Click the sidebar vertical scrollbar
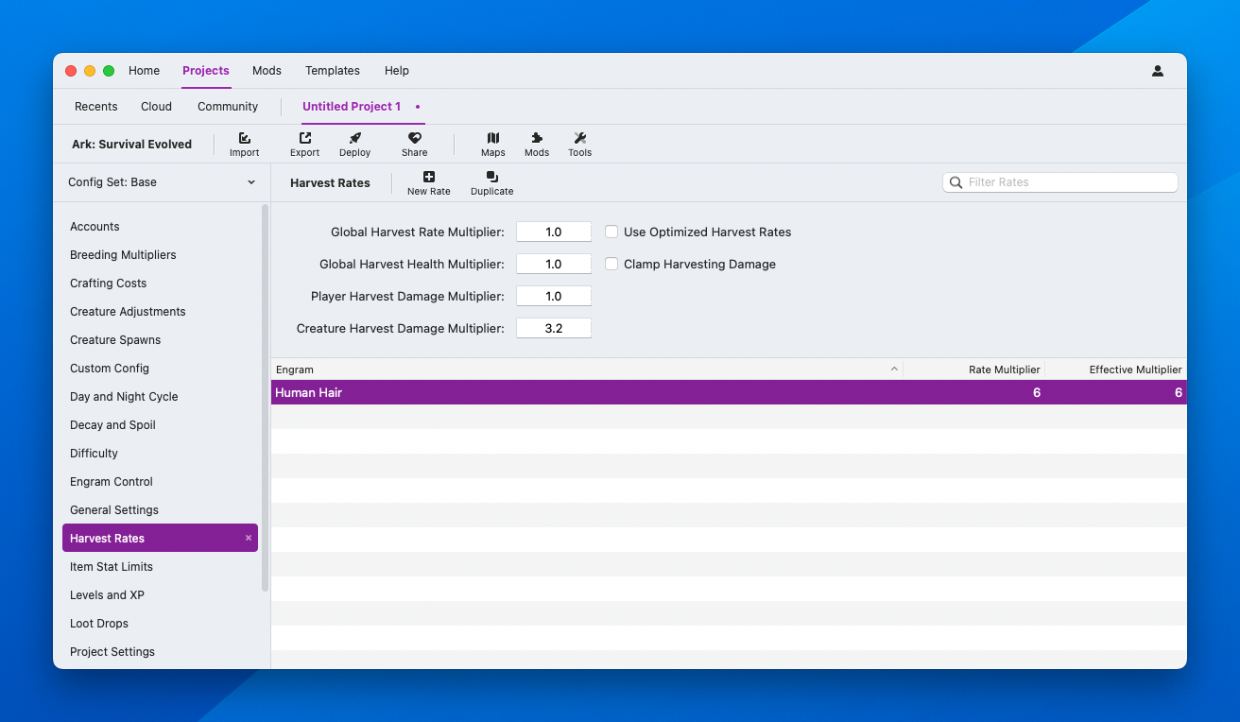Screen dimensions: 1240x722 [x=265, y=398]
